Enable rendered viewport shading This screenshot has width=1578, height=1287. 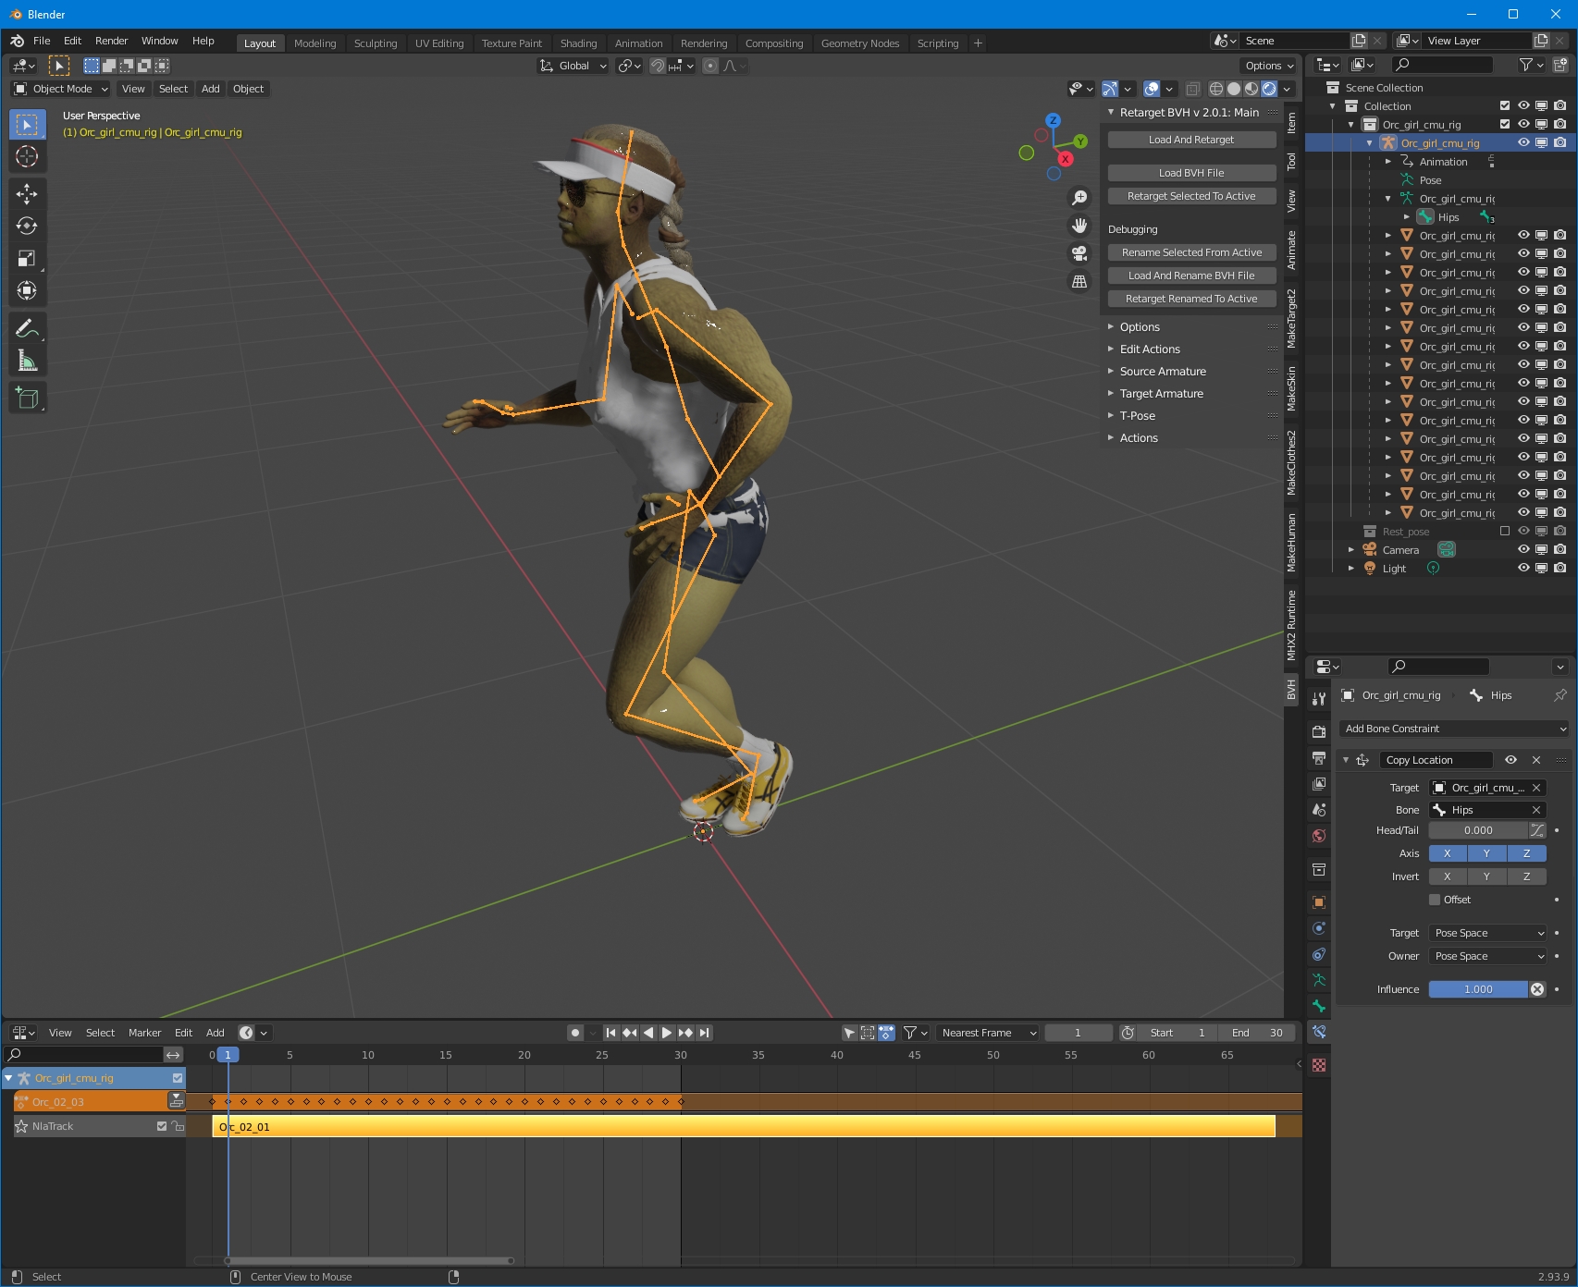pyautogui.click(x=1269, y=89)
